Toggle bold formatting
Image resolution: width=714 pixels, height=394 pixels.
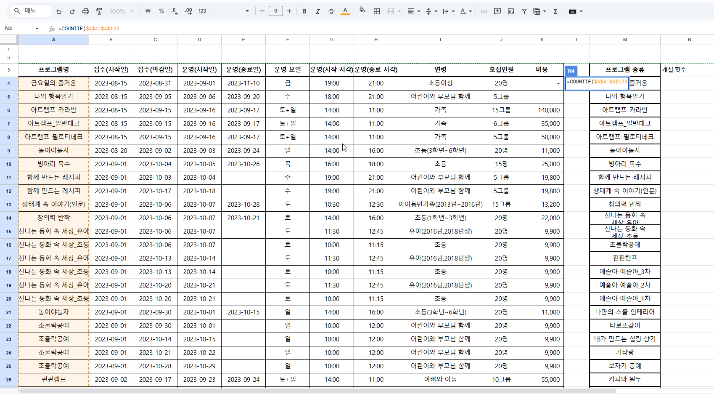(304, 11)
